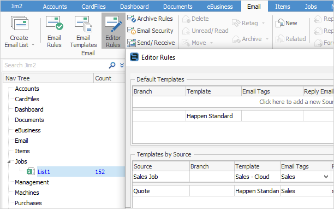Open Email Templates in the ribbon

click(x=83, y=32)
